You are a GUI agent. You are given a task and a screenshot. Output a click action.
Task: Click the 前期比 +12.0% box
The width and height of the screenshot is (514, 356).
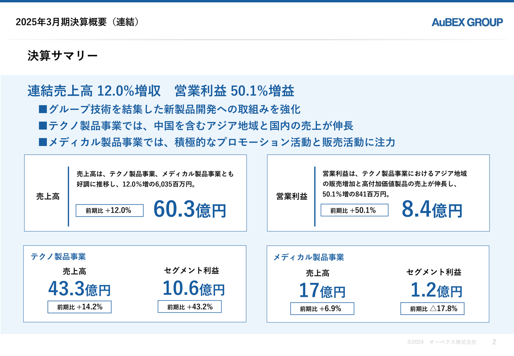click(x=110, y=210)
